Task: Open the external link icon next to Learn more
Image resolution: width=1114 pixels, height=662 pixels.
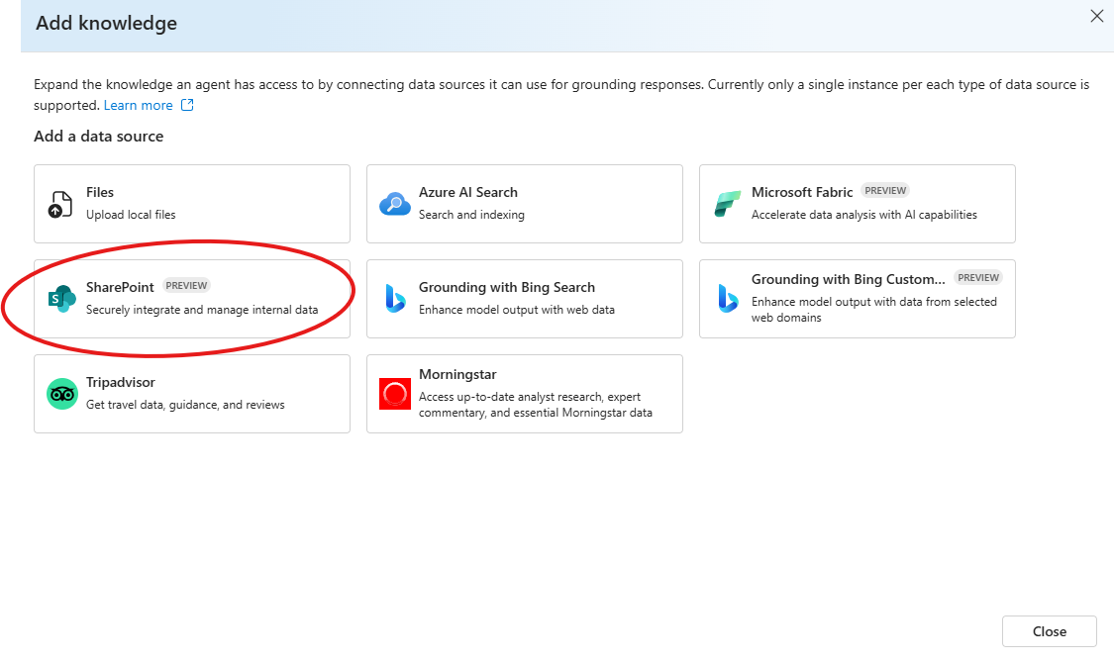Action: point(187,105)
